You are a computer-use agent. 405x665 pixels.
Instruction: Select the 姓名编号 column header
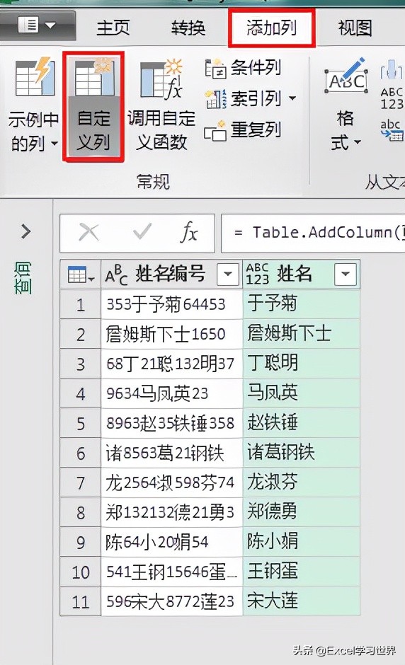tap(171, 274)
